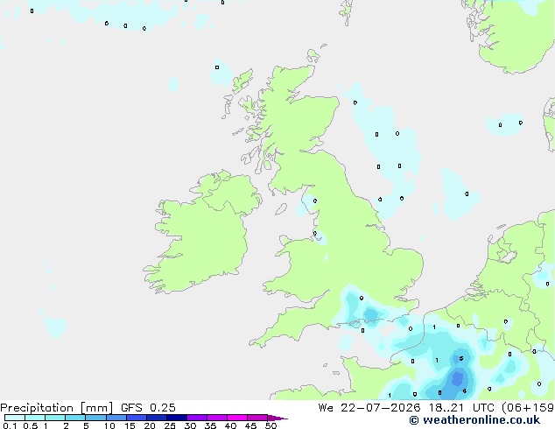Click the '[mm]' unit label

(96, 408)
